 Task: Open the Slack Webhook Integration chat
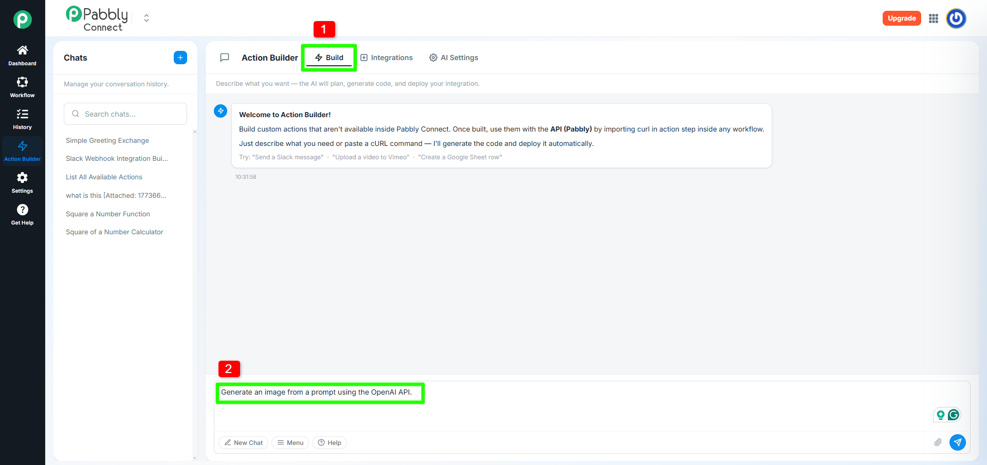(117, 159)
